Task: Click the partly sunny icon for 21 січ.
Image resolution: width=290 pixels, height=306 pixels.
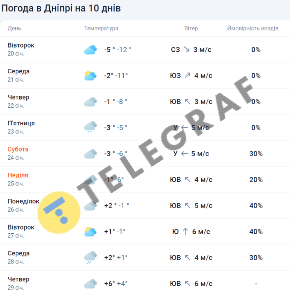Action: coord(90,76)
